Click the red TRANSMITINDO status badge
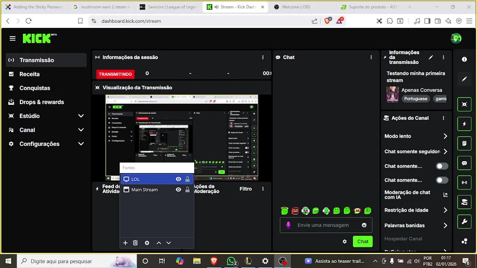This screenshot has height=268, width=477. click(x=116, y=74)
